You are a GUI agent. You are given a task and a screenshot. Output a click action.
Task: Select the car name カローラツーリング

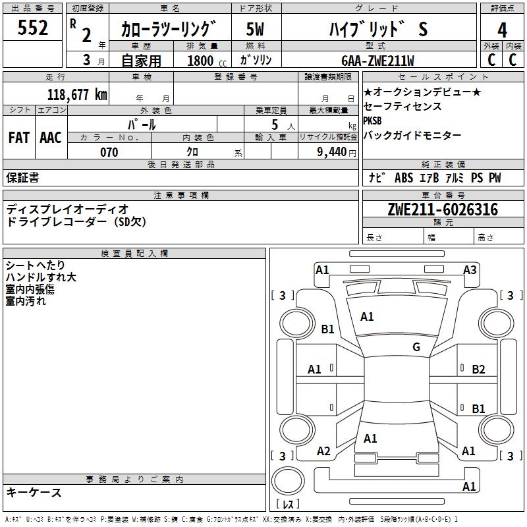(x=169, y=30)
